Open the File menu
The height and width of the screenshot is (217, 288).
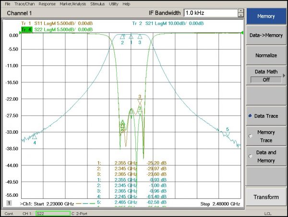coord(8,4)
